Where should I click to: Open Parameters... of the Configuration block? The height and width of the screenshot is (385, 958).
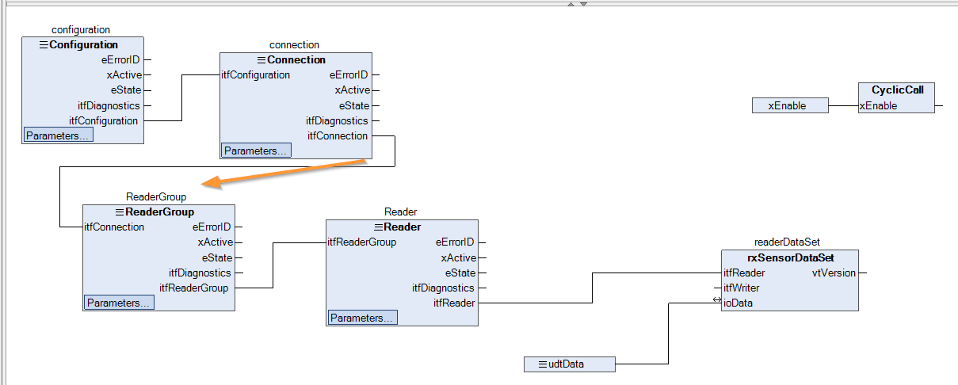tap(58, 135)
